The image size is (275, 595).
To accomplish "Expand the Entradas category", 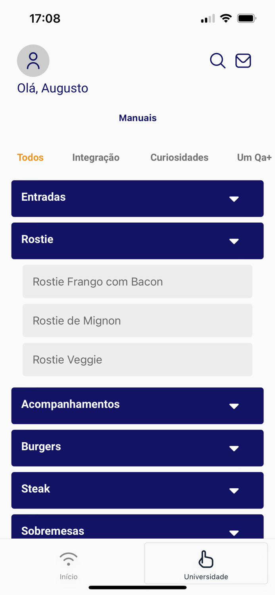I will 138,198.
